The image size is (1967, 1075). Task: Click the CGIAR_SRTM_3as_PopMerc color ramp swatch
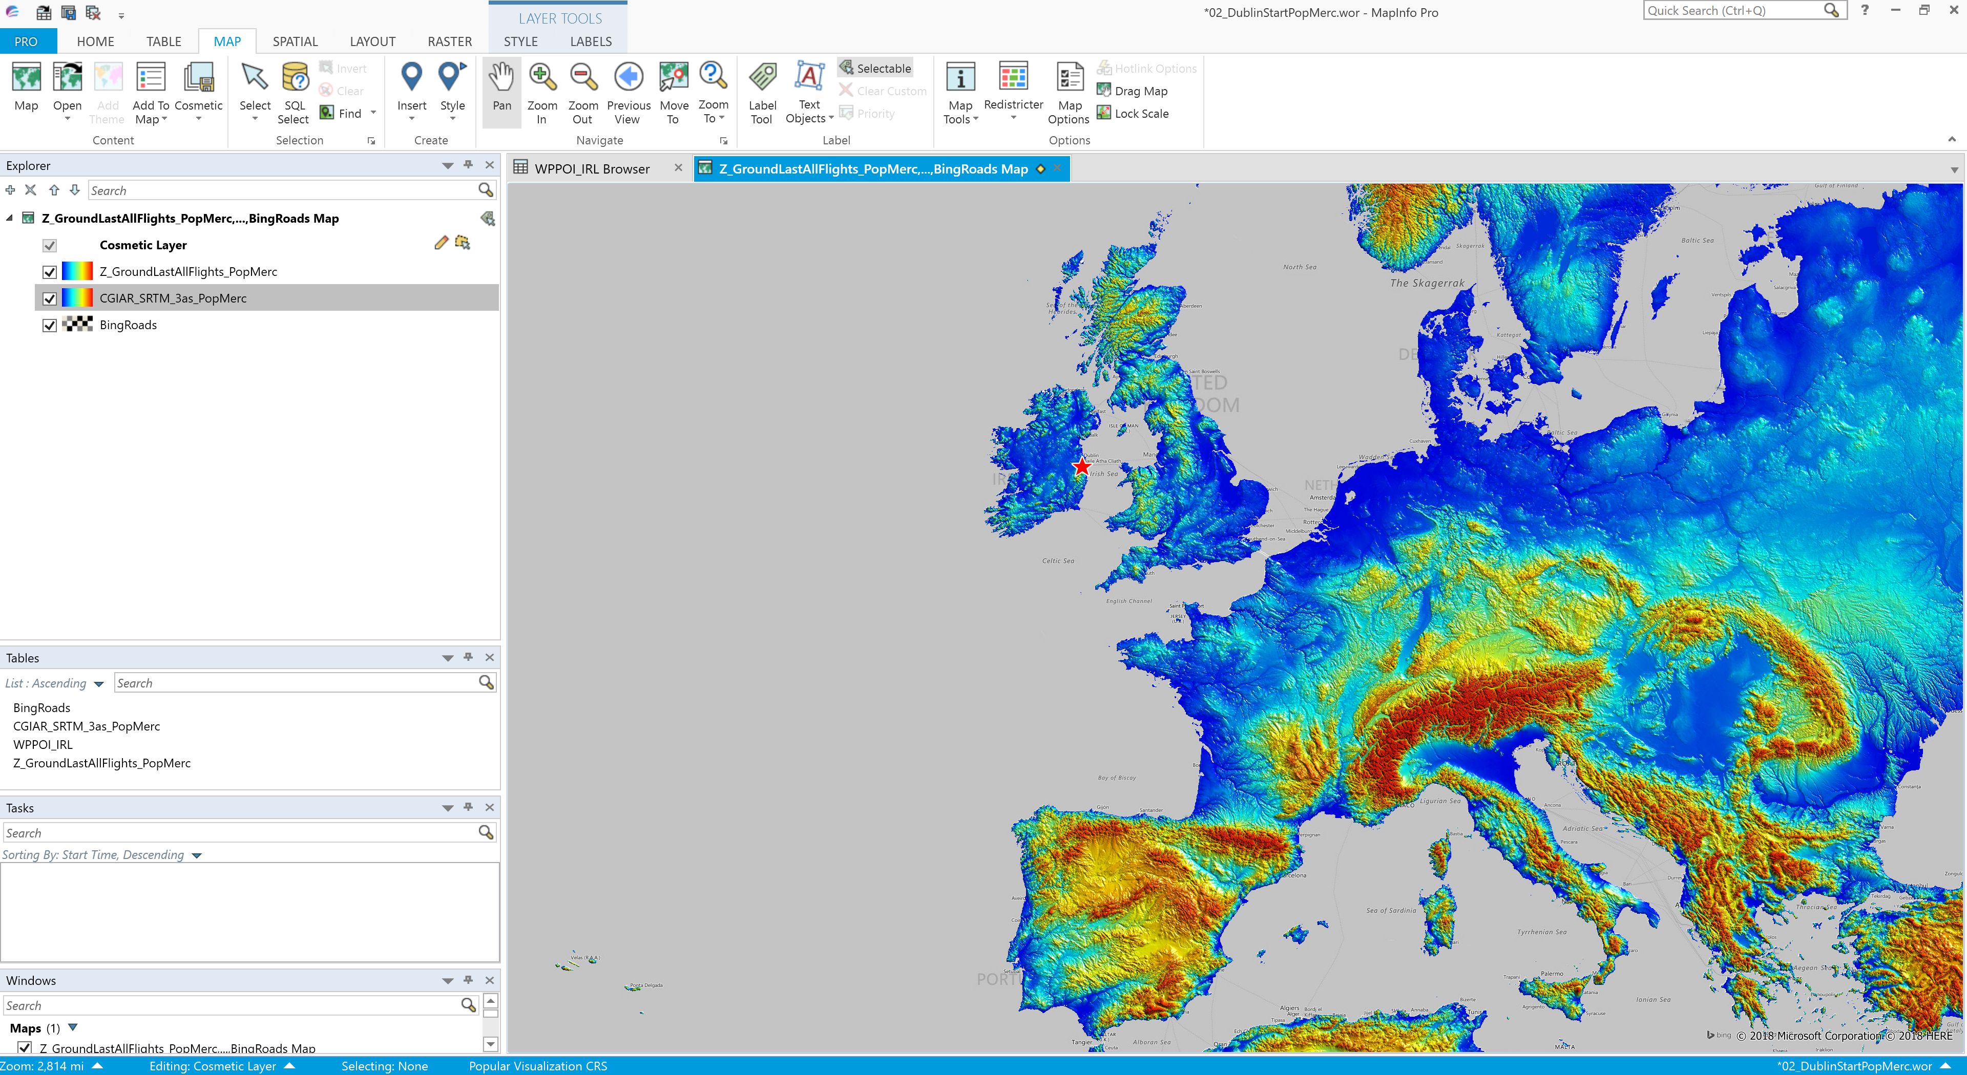click(77, 298)
